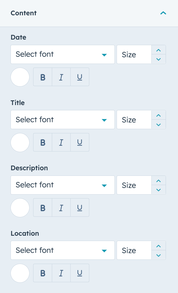Screen dimensions: 178x293
Task: Toggle italic for the Location text
Action: pos(61,273)
